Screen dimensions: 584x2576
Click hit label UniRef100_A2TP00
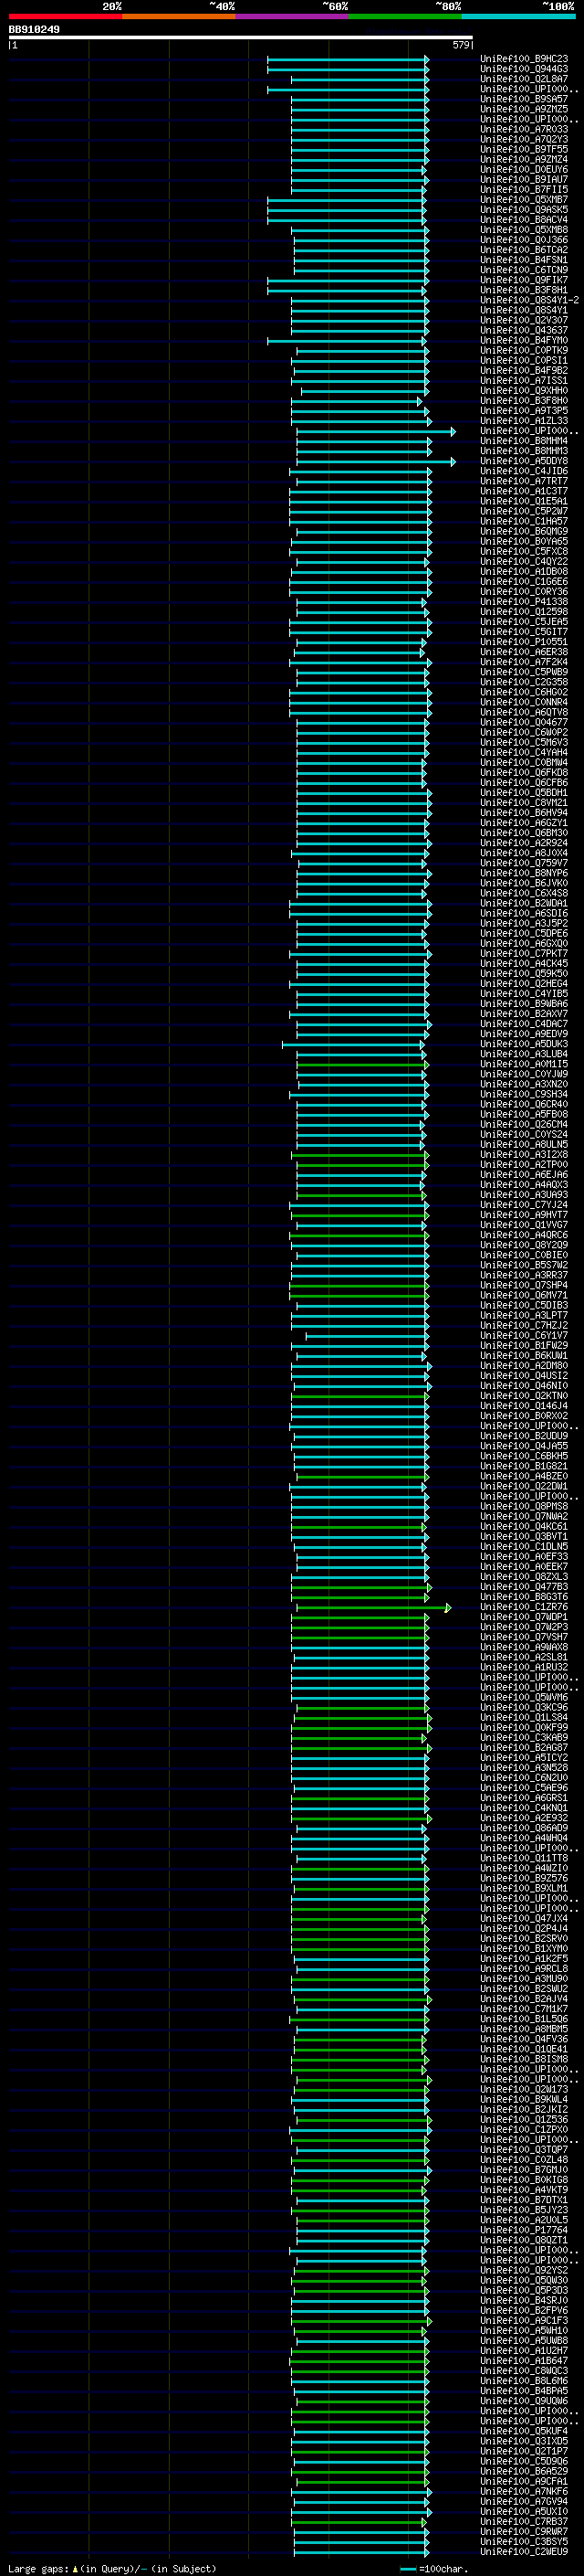click(x=523, y=1165)
